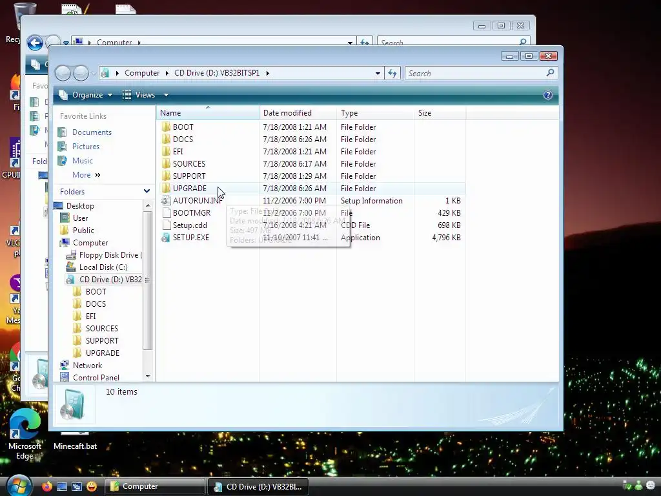Viewport: 661px width, 496px height.
Task: Click the Windows Start orb
Action: click(19, 486)
